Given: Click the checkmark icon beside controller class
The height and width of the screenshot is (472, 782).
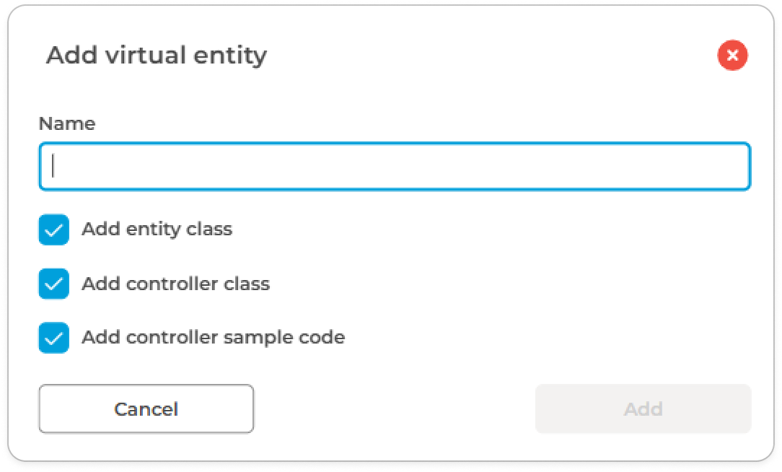Looking at the screenshot, I should pos(54,284).
